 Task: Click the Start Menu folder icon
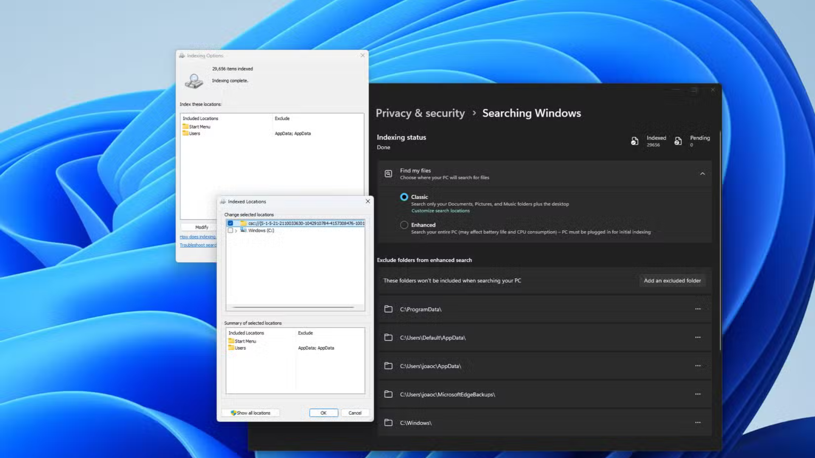click(x=185, y=126)
